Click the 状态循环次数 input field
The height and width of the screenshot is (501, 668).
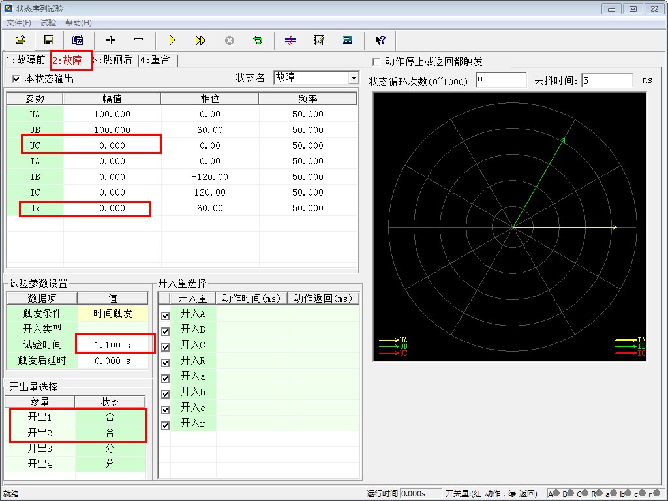[500, 80]
